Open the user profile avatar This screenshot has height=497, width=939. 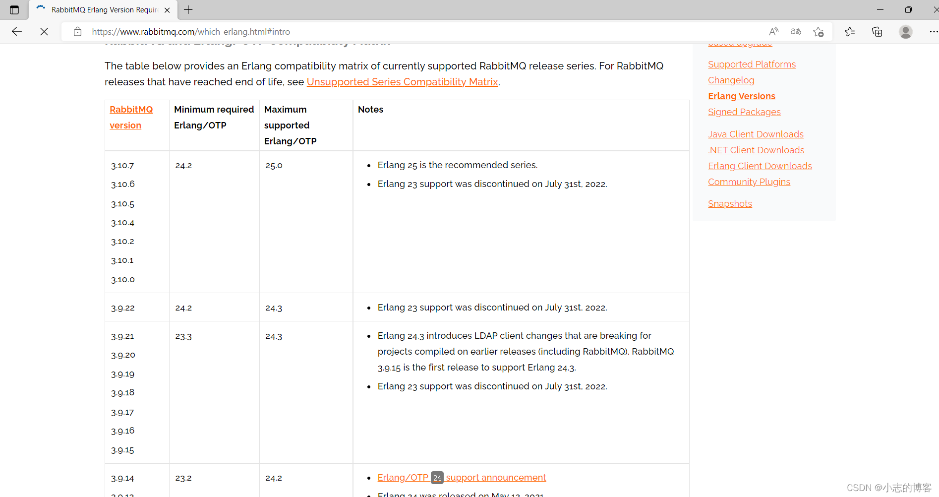[x=906, y=32]
